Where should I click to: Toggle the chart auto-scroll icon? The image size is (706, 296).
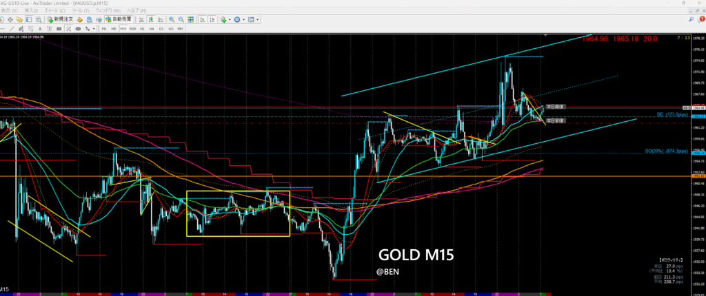click(201, 20)
